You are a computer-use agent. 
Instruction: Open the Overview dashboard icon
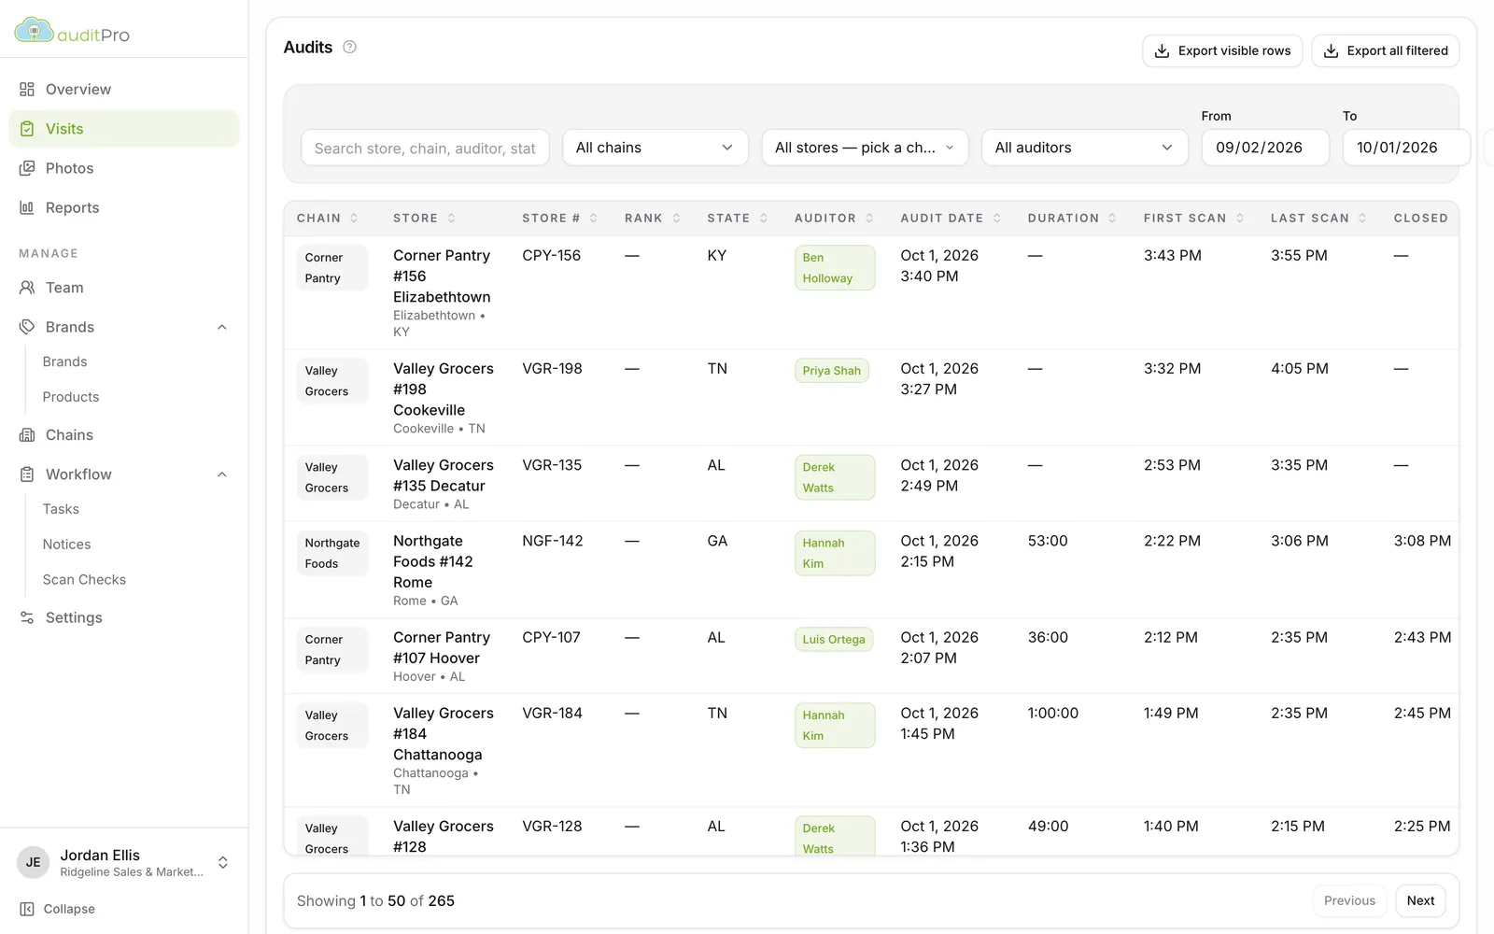click(27, 90)
